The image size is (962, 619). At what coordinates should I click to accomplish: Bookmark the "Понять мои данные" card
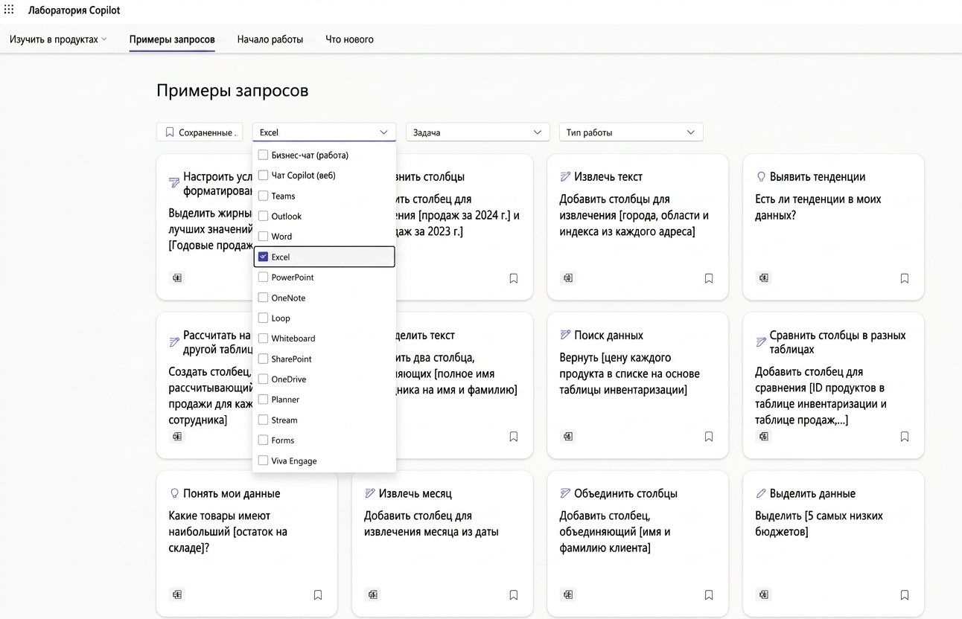point(318,595)
